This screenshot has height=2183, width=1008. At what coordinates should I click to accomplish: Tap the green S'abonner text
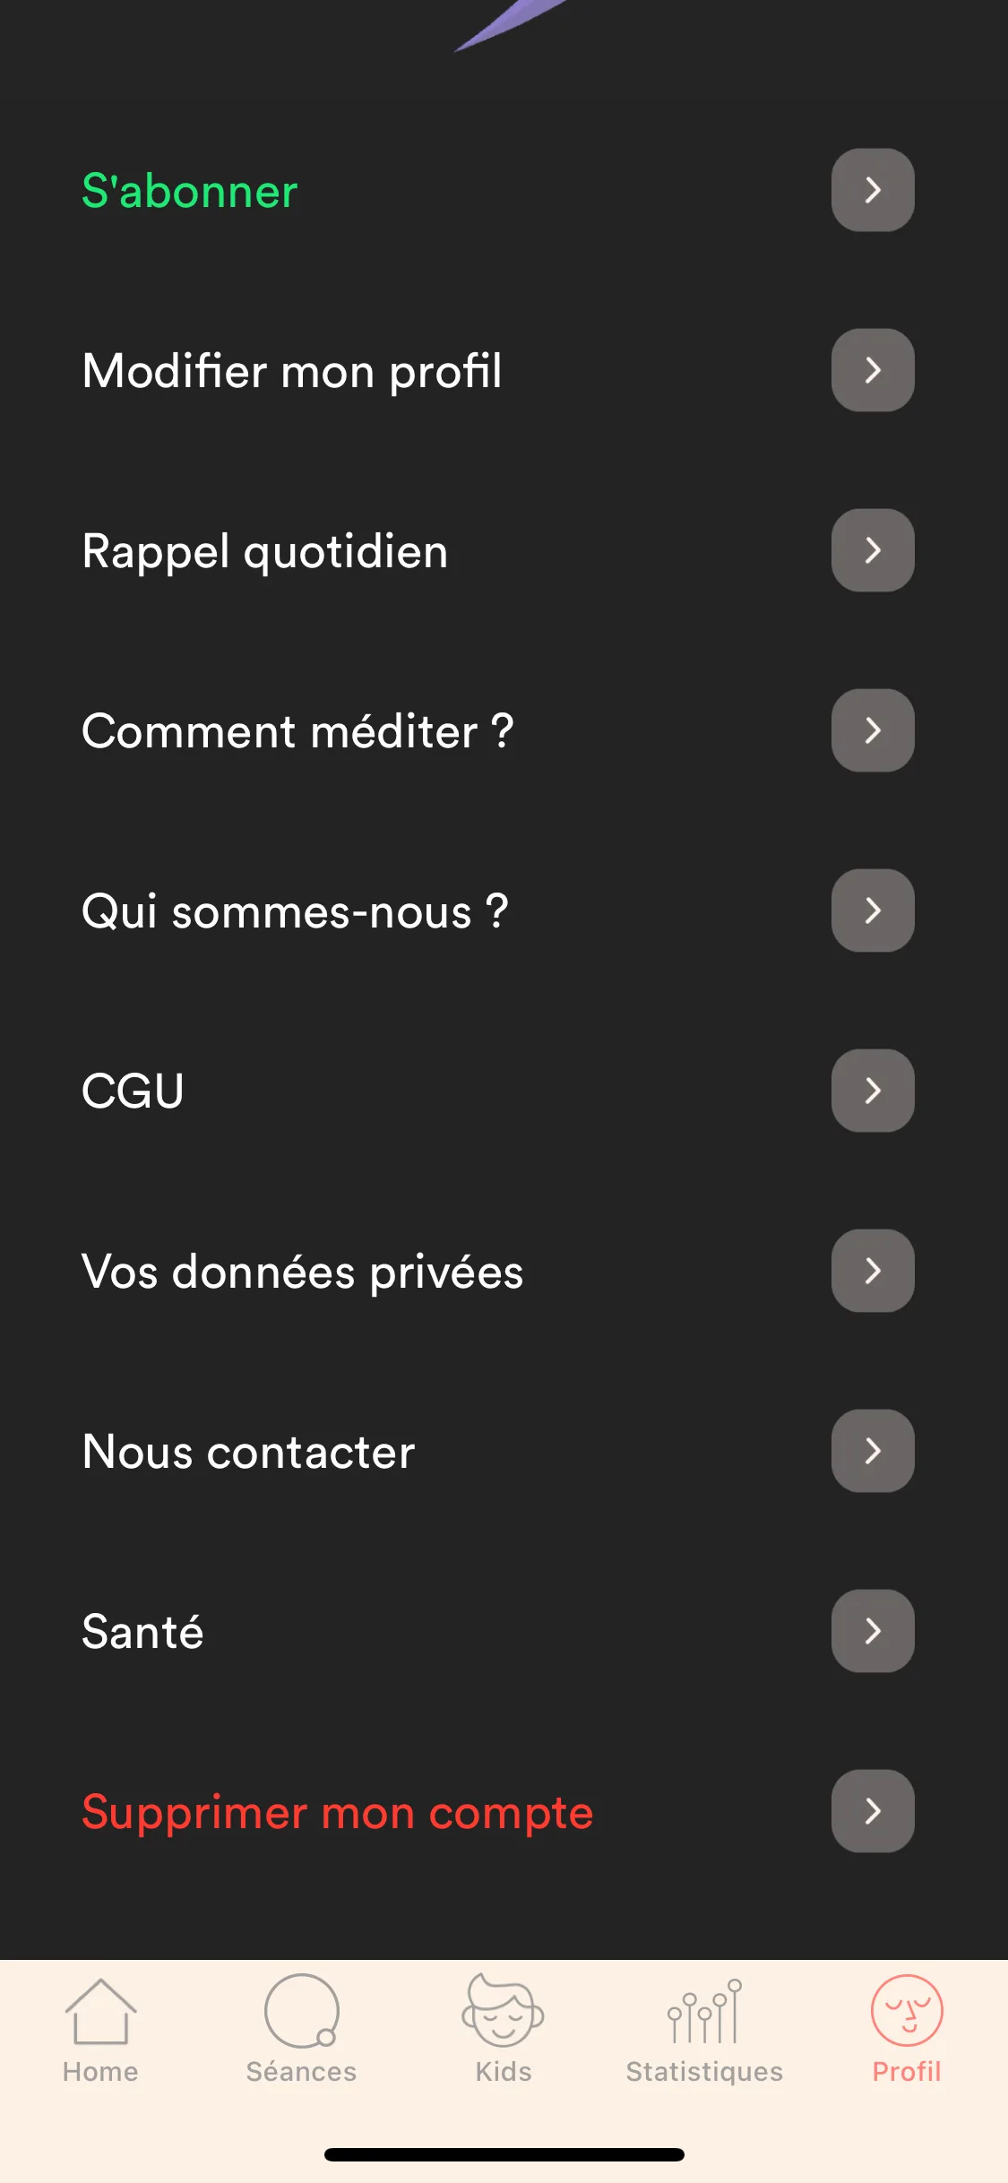190,191
